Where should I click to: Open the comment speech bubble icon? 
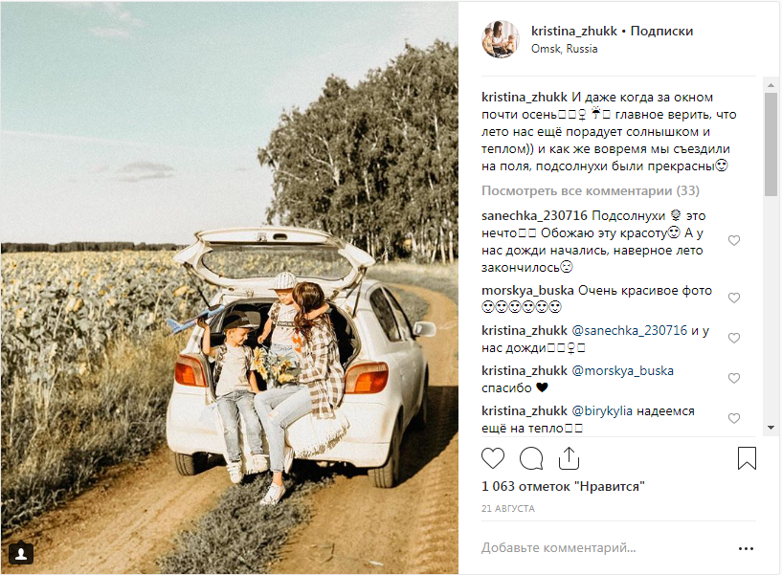click(531, 458)
